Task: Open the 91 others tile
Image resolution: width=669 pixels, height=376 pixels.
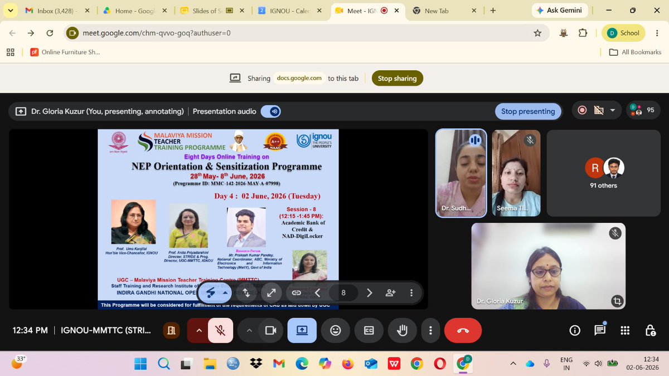Action: pyautogui.click(x=604, y=173)
